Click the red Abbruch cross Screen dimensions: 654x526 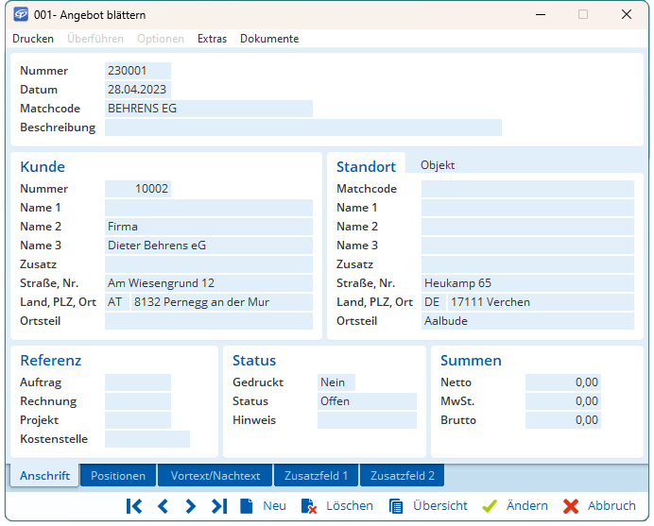(571, 506)
